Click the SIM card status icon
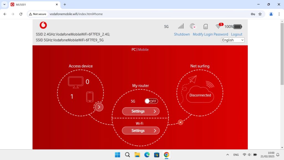The height and width of the screenshot is (160, 284). 206,27
